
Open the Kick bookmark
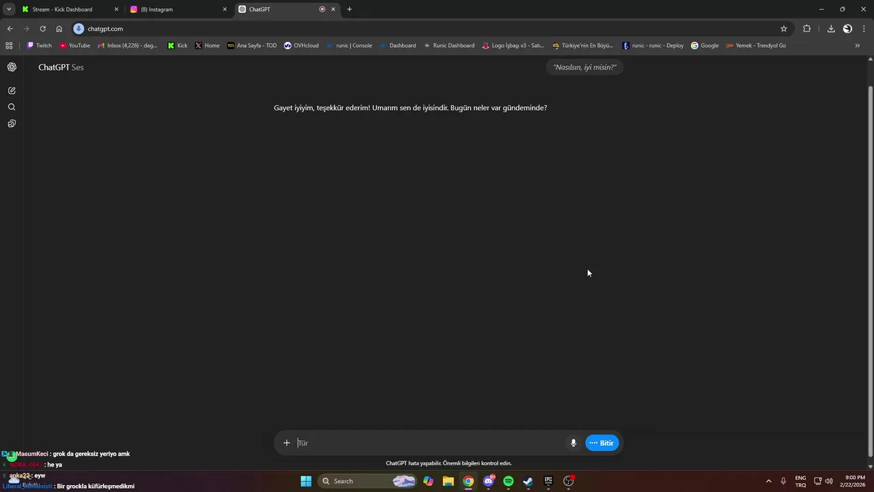[x=177, y=46]
